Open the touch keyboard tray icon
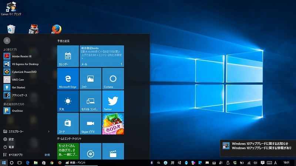This screenshot has width=296, height=166. (x=269, y=163)
